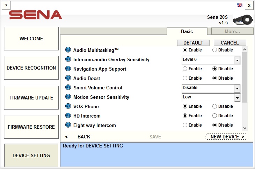The image size is (255, 169).
Task: Enable VOX Phone
Action: click(x=192, y=106)
